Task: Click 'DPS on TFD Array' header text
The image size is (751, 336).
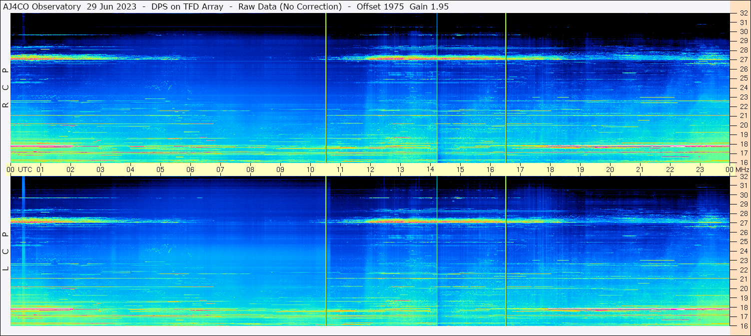Action: click(187, 6)
